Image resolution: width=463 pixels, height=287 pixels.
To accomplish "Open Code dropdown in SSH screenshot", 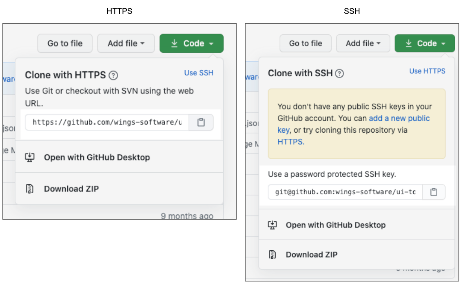I will [x=425, y=43].
